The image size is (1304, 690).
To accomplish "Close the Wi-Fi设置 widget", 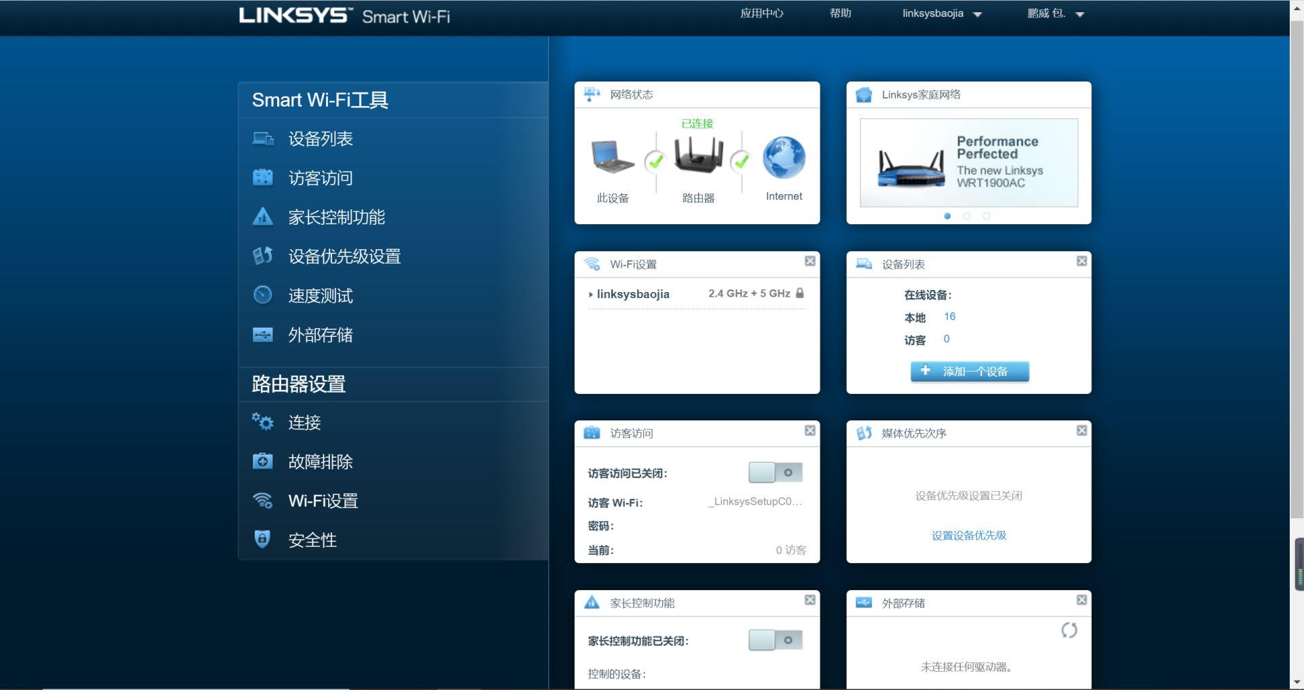I will 810,261.
